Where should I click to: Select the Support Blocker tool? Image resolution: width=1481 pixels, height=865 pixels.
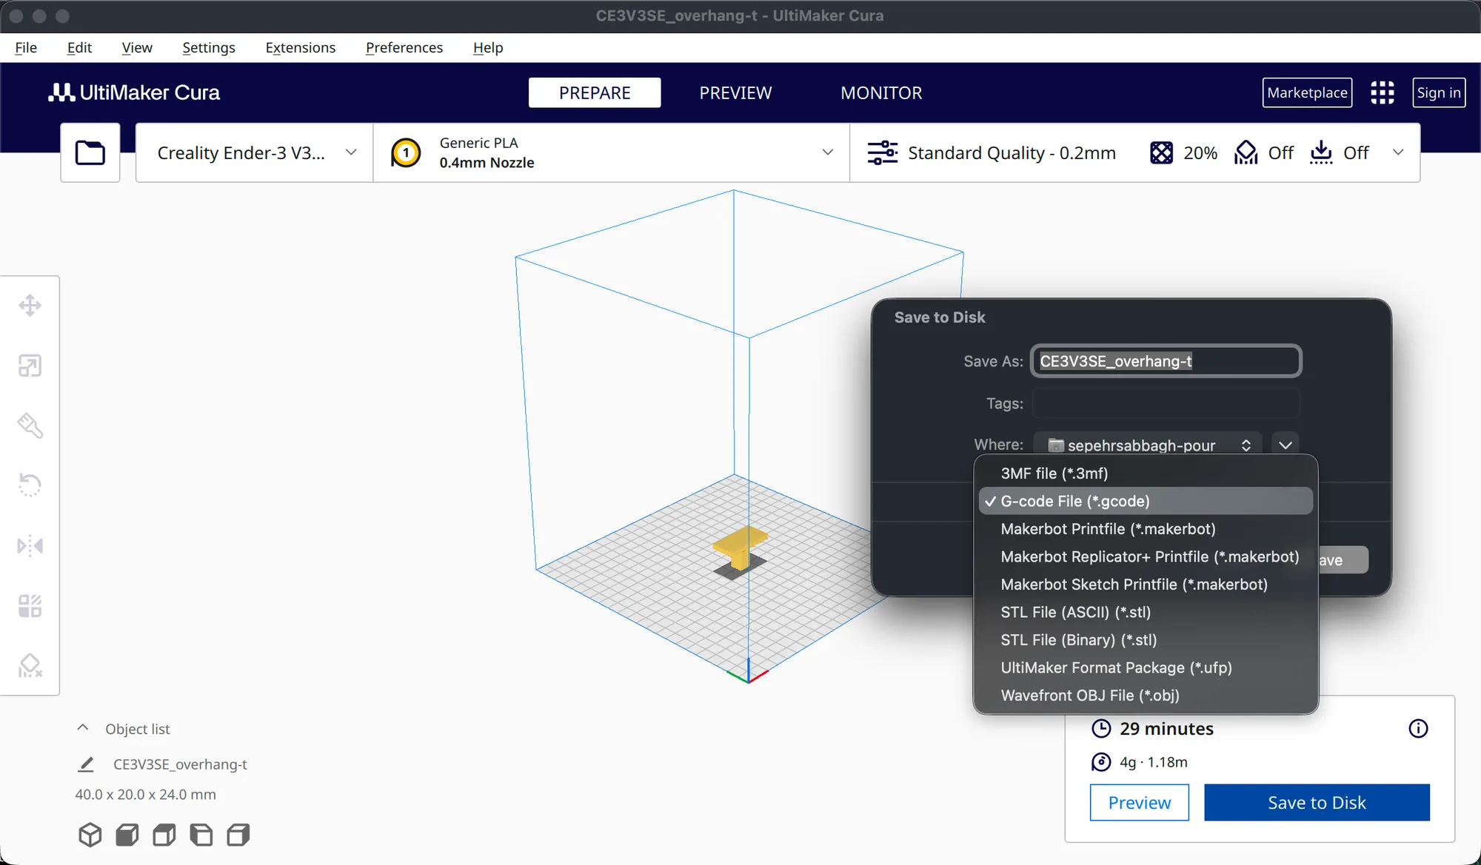[x=30, y=666]
